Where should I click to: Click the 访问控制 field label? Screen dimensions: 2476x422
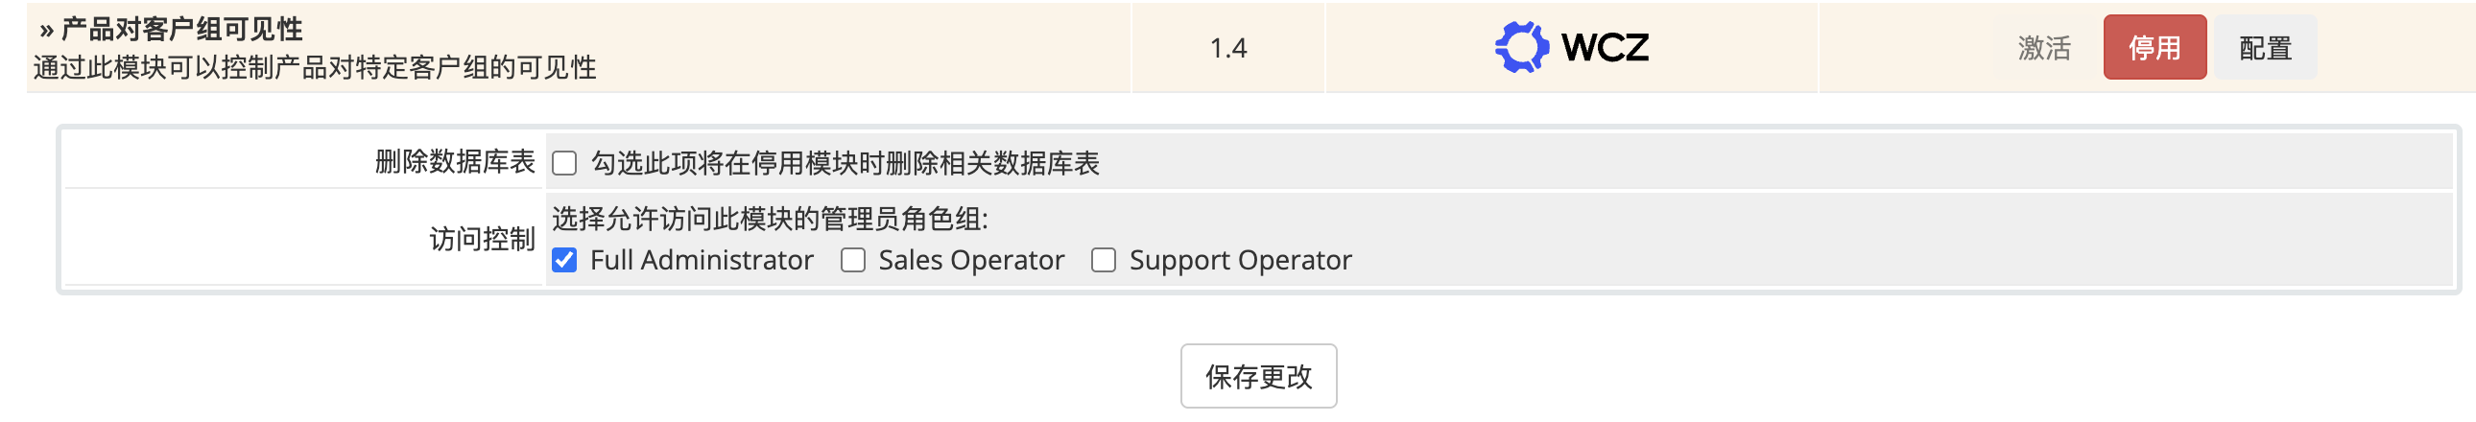pyautogui.click(x=482, y=239)
